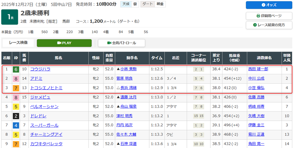294x148 pixels.
Task: Click the ダート 稍重 track condition
Action: click(x=153, y=4)
